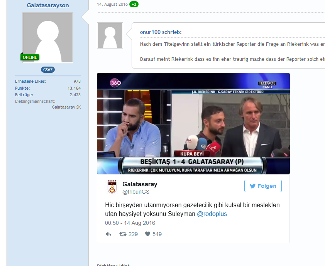Open the Galatasarayson username link
Screen dimensions: 325x266
[48, 5]
